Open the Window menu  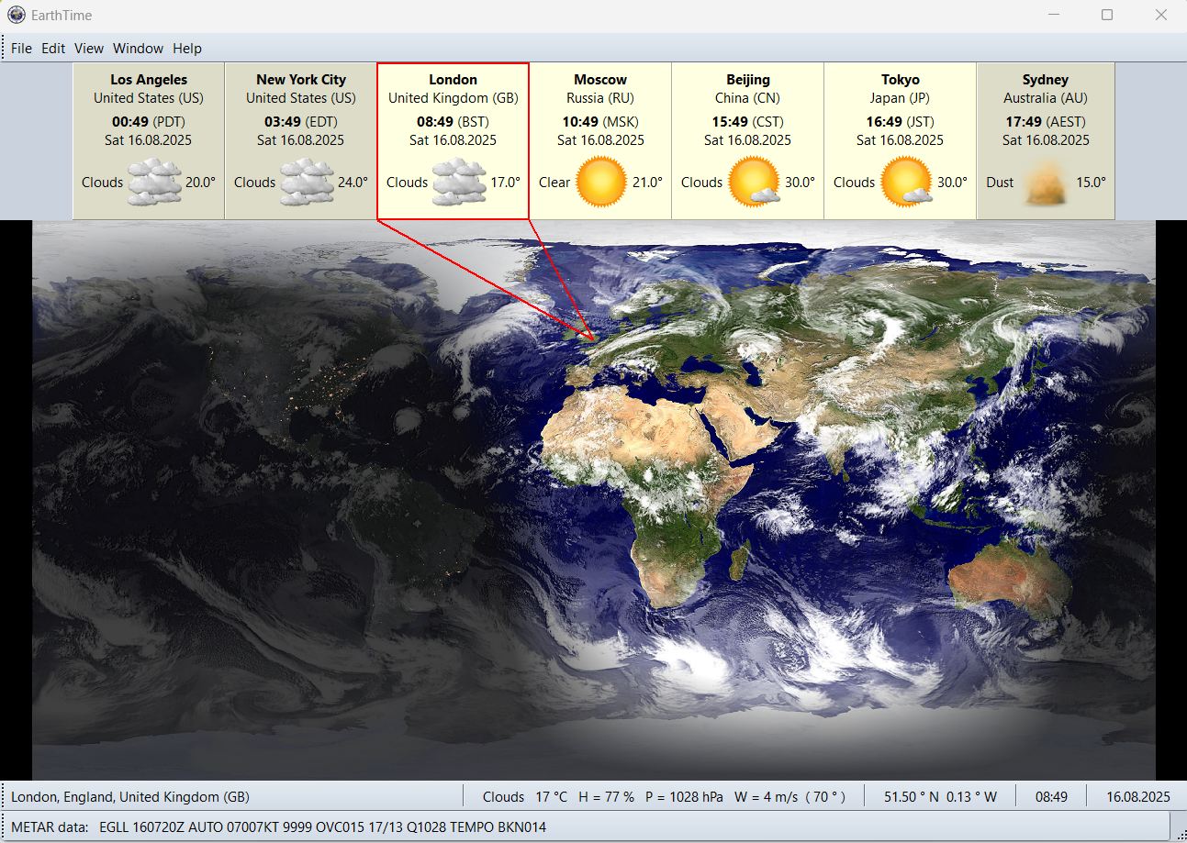coord(138,49)
